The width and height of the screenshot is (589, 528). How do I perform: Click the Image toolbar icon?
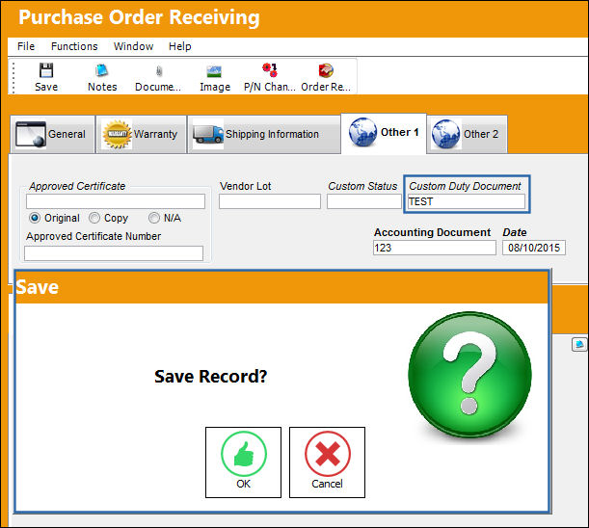tap(215, 71)
